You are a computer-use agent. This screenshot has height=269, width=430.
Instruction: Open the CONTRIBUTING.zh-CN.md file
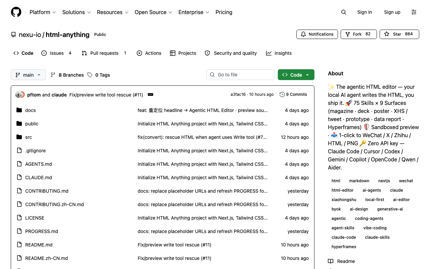click(54, 204)
